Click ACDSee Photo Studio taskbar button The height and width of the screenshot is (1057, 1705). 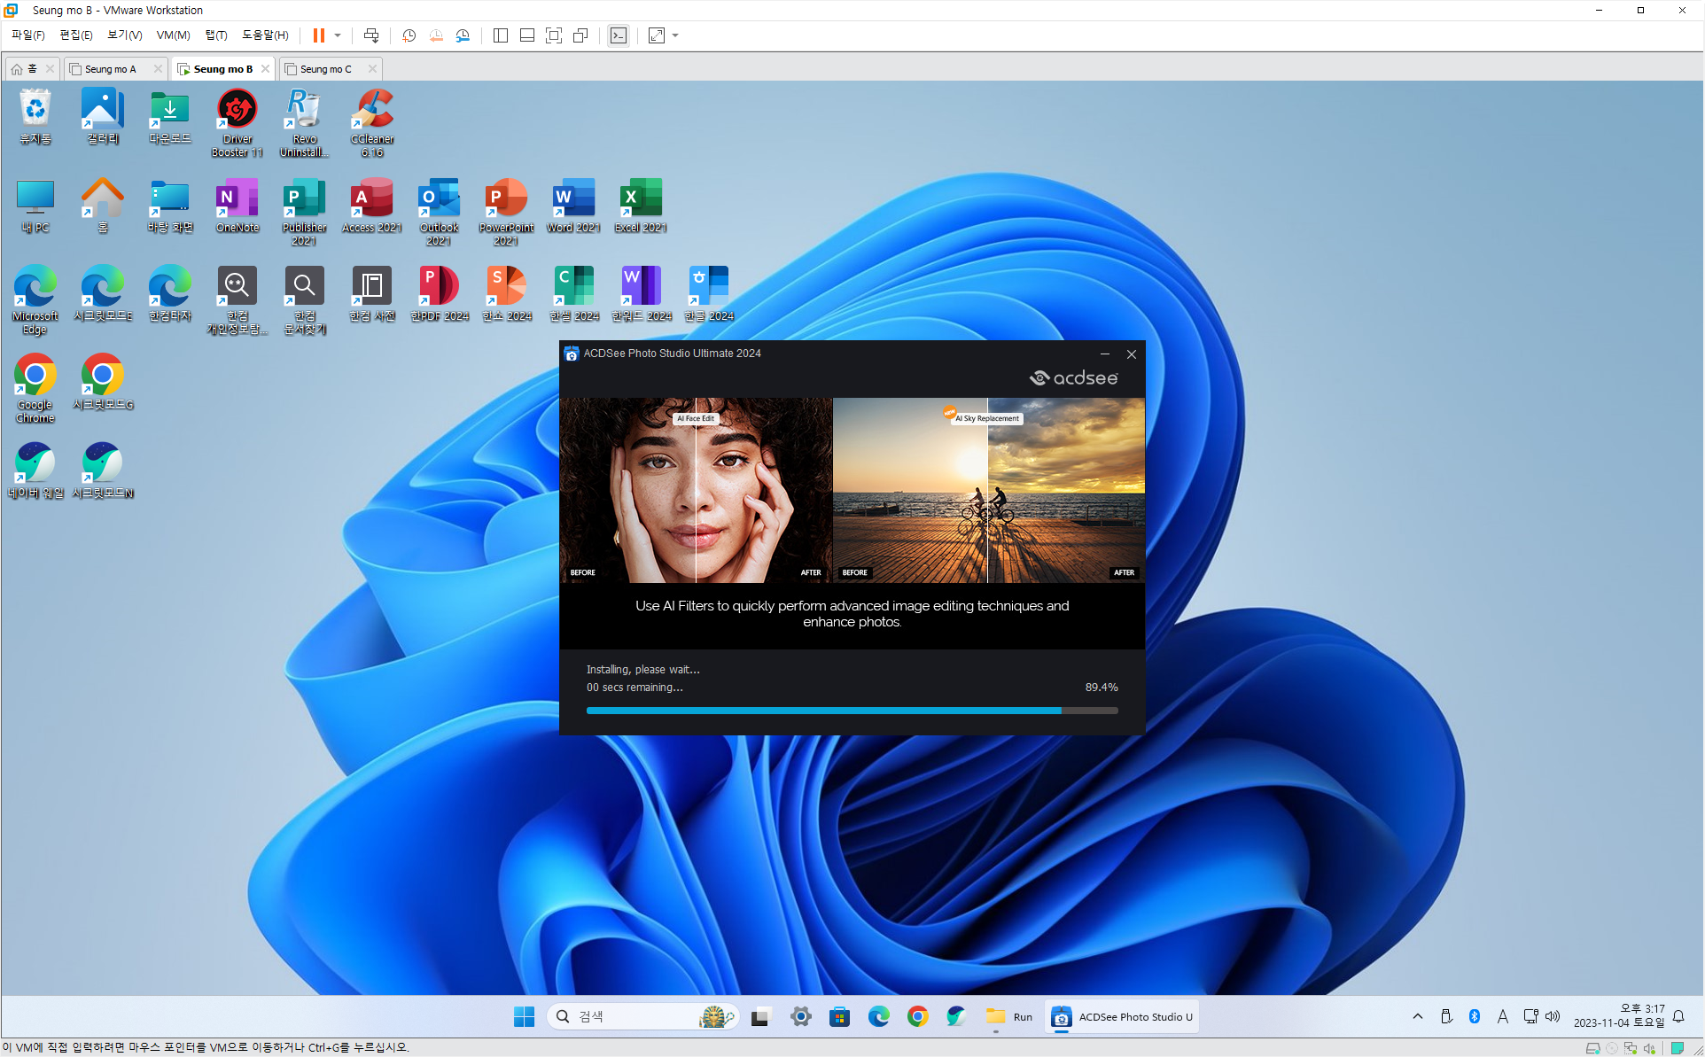(1122, 1016)
